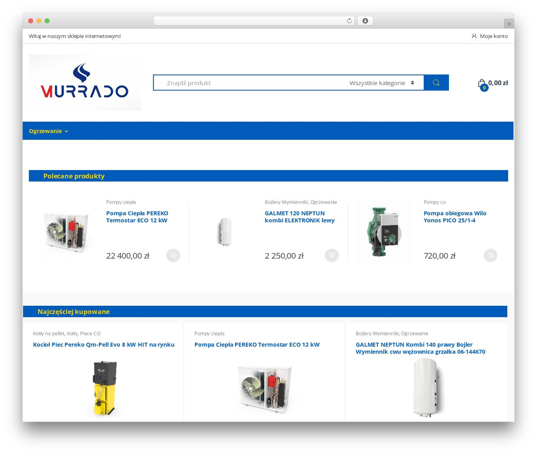Add GALMET 120 NEPTUN to cart
Viewport: 537px width, 454px height.
click(332, 255)
